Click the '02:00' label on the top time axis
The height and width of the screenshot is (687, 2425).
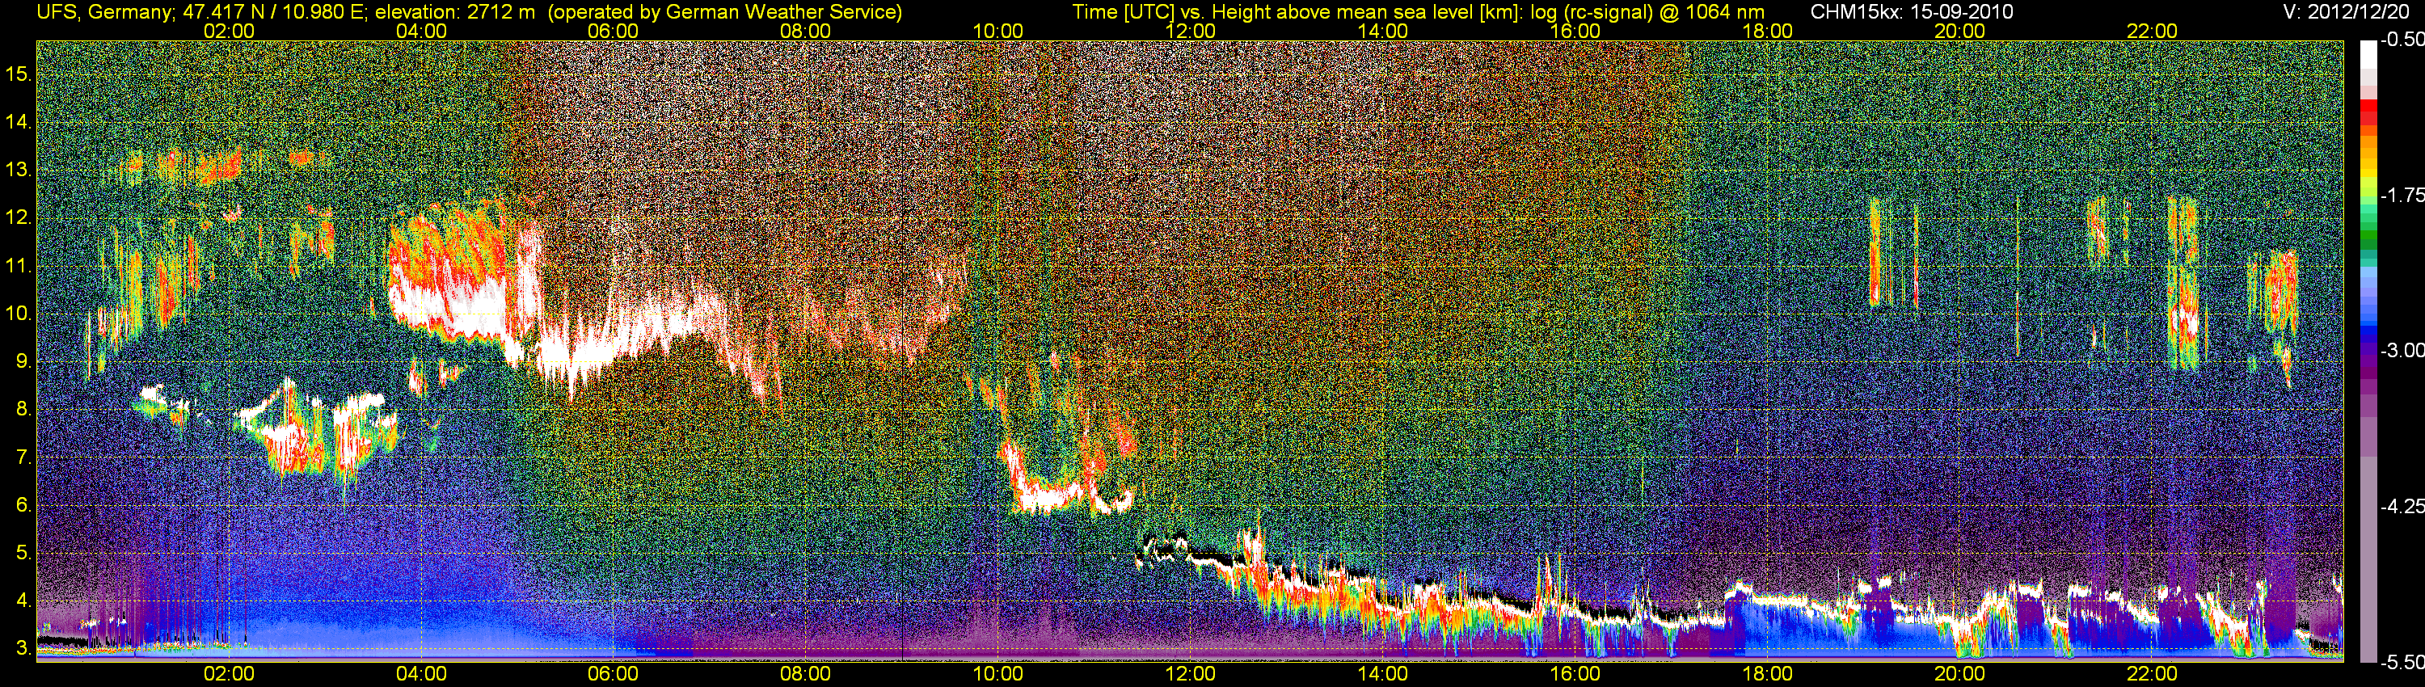pos(229,31)
